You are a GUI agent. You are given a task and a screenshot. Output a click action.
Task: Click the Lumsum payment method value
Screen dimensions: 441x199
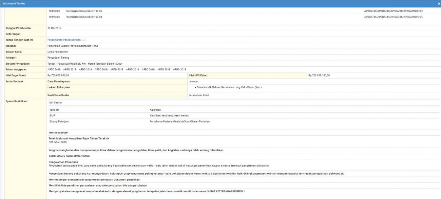coord(193,82)
